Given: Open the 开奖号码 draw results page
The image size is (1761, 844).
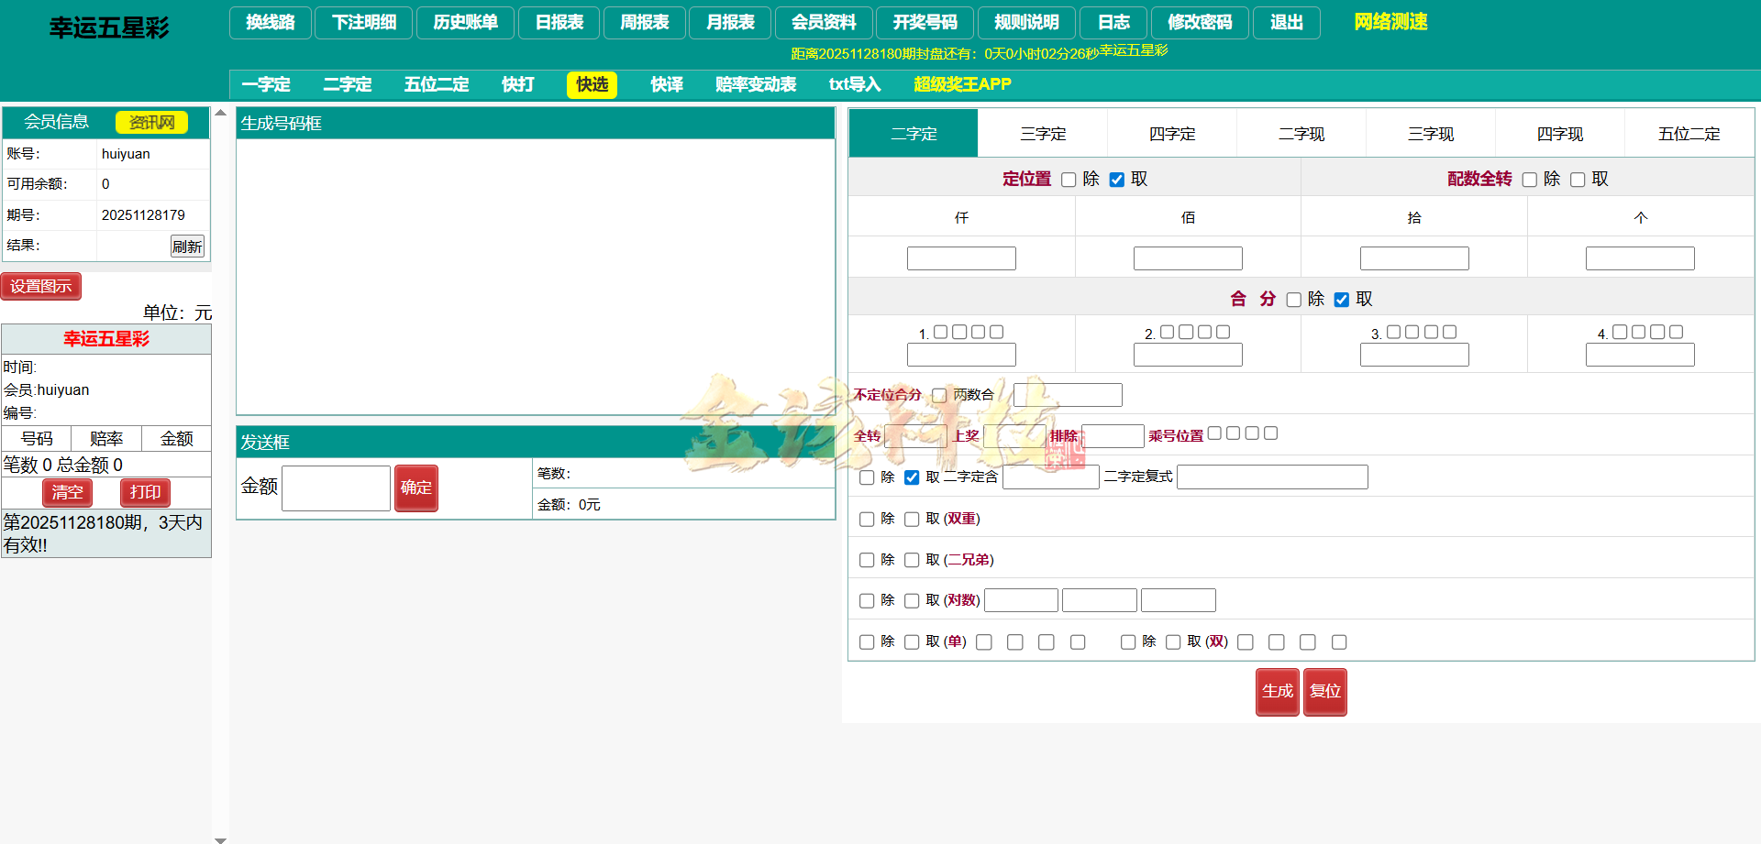Looking at the screenshot, I should (x=925, y=23).
